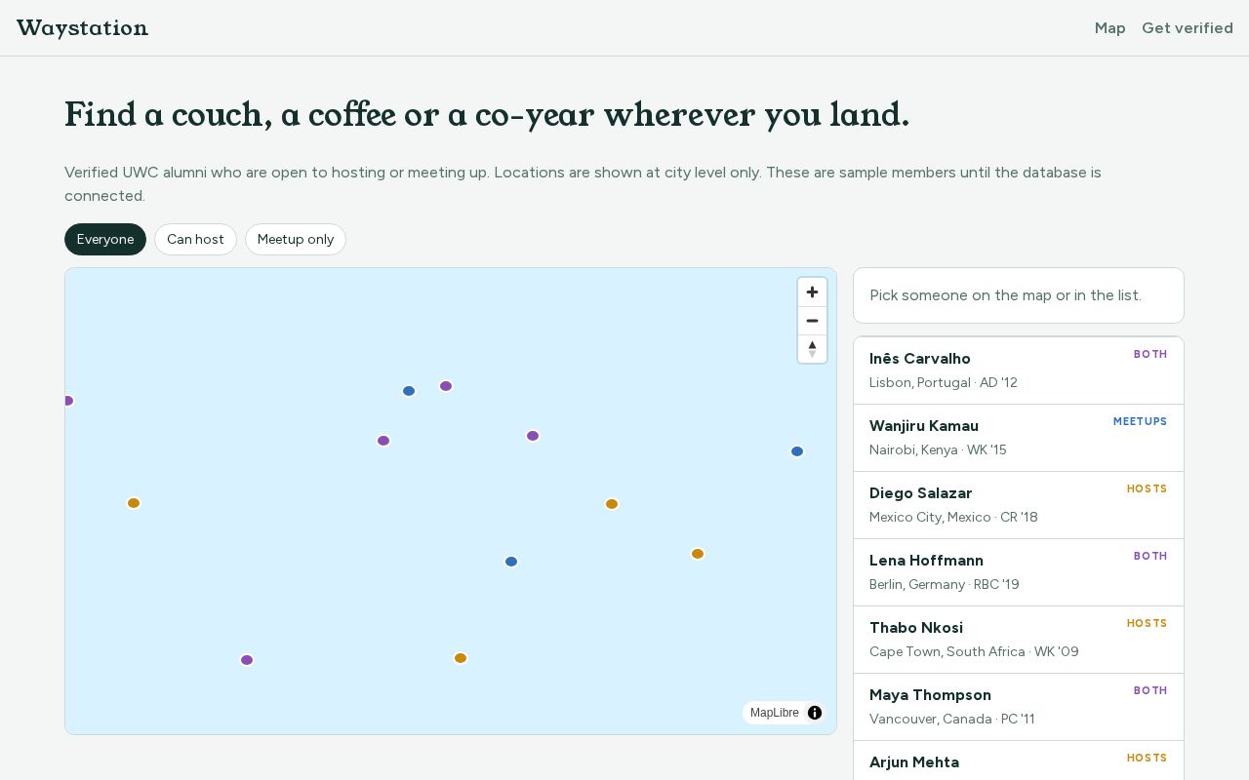Enable the Meetup only filter
This screenshot has width=1249, height=780.
pos(296,240)
